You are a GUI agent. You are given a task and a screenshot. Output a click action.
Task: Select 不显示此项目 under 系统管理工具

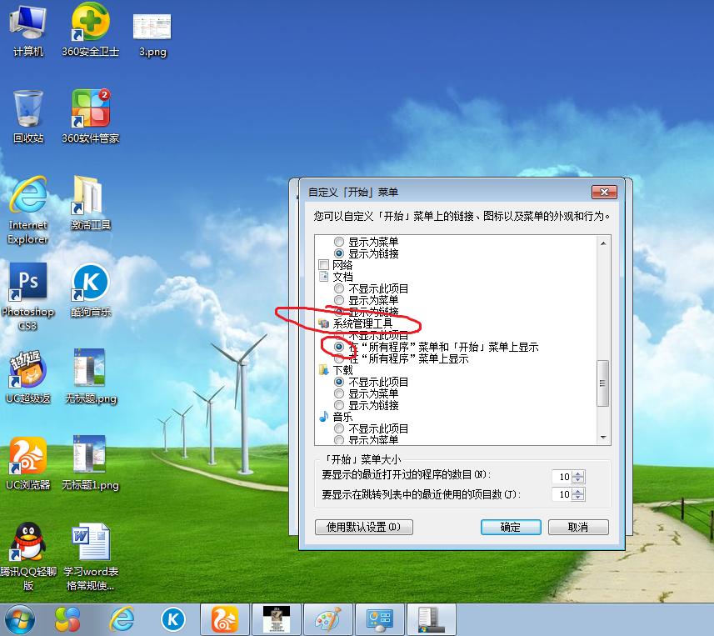coord(340,335)
